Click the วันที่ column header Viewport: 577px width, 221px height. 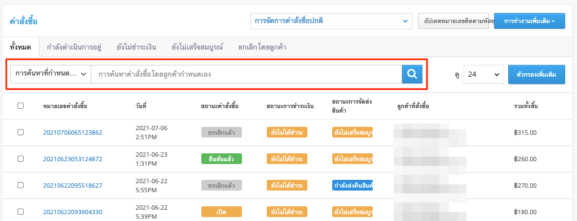[142, 106]
